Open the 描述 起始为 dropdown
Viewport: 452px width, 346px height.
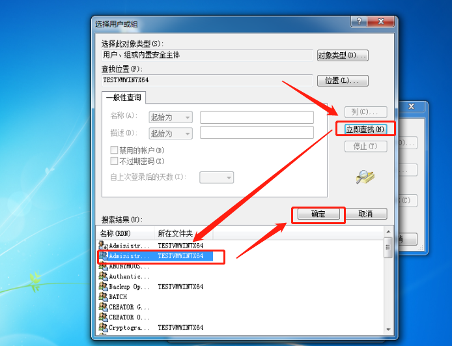pyautogui.click(x=171, y=134)
